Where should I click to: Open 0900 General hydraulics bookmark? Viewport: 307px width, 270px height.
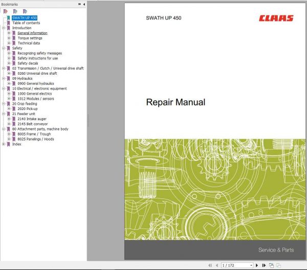click(36, 83)
